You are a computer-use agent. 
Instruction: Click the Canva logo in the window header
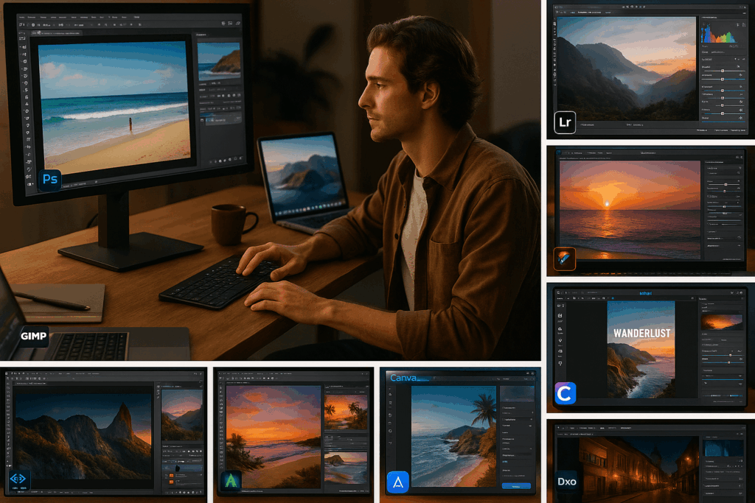point(403,378)
